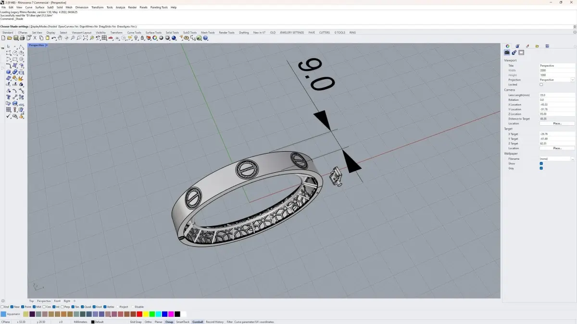Open the Libraries folder panel tab
The width and height of the screenshot is (577, 324).
coord(537,46)
